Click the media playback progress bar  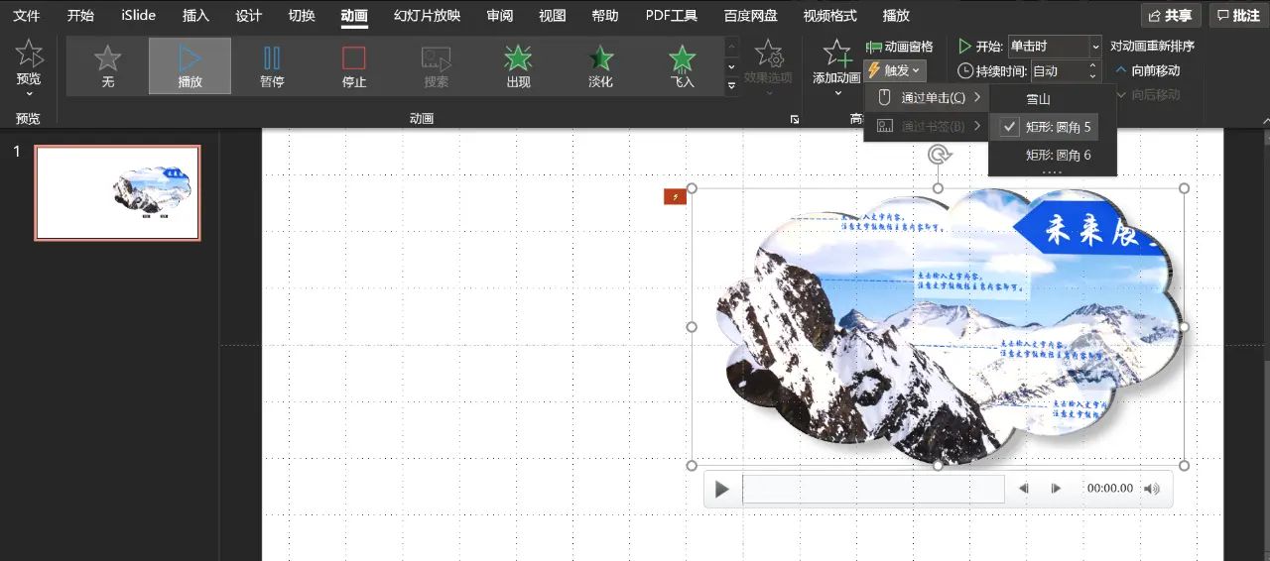coord(873,489)
